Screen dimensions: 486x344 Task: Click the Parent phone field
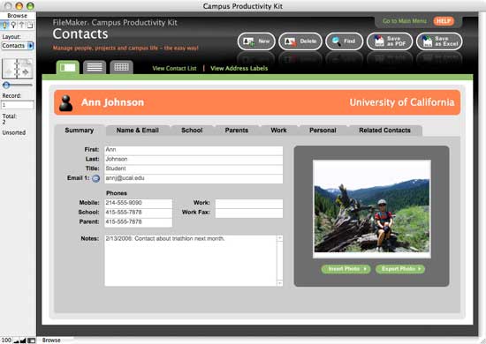tap(138, 222)
